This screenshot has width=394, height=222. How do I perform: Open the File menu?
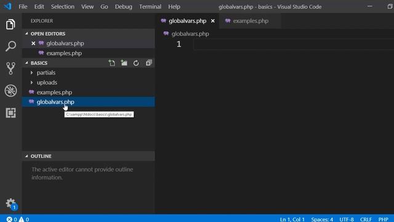[x=23, y=7]
